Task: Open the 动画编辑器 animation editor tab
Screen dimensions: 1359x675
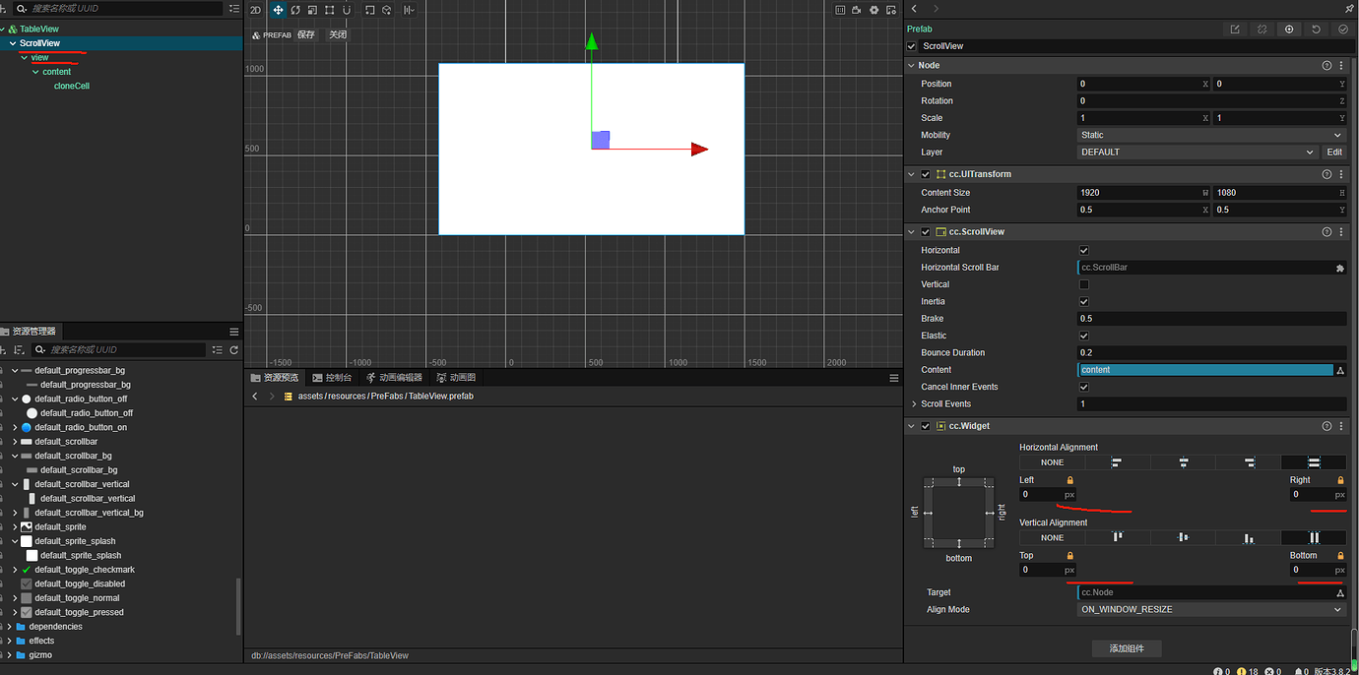Action: click(396, 377)
